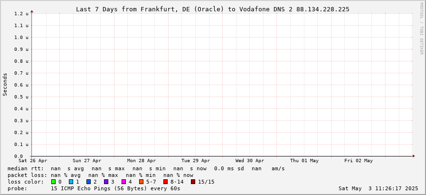Click the light blue loss swatch for 1
Screen dimensions: 426x195
pos(71,182)
